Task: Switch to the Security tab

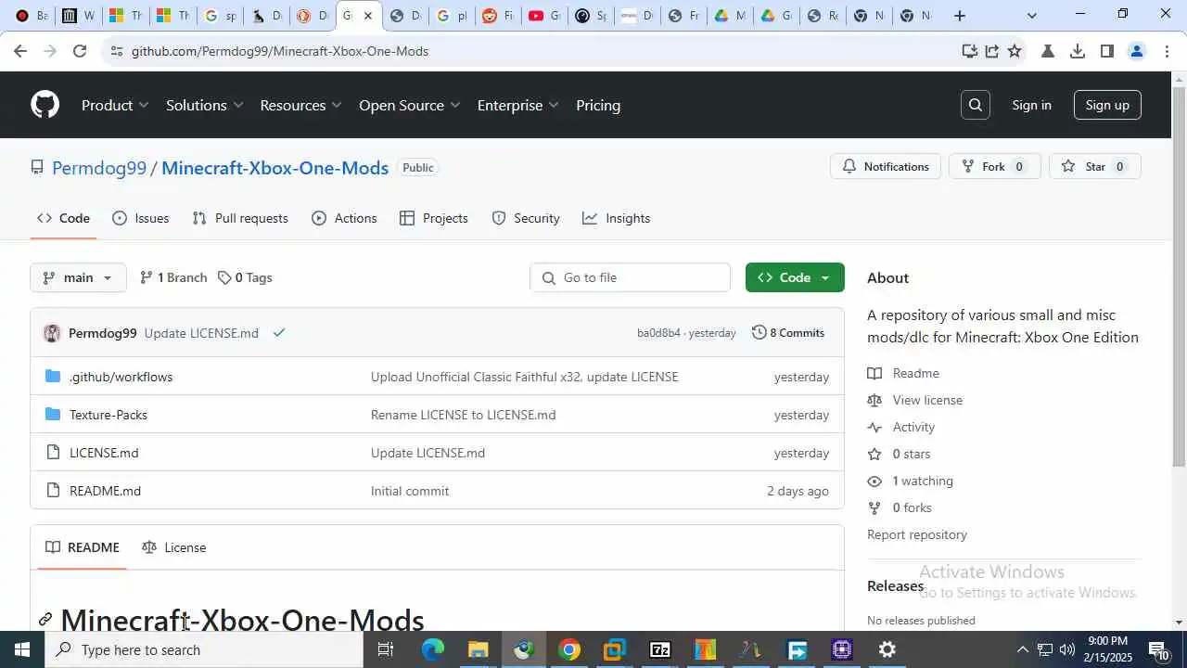Action: (x=526, y=218)
